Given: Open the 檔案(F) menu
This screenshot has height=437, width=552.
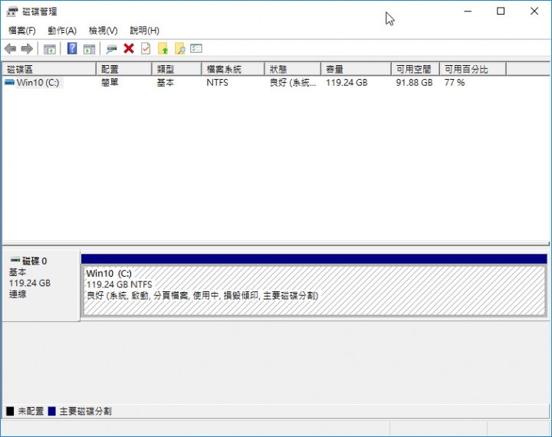Looking at the screenshot, I should 21,31.
